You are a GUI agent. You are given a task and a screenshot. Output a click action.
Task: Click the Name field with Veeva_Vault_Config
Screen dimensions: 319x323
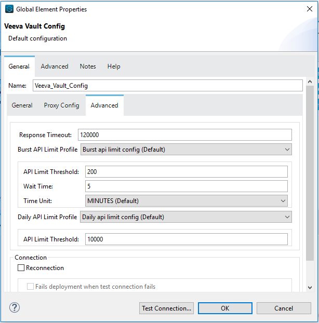tap(167, 86)
